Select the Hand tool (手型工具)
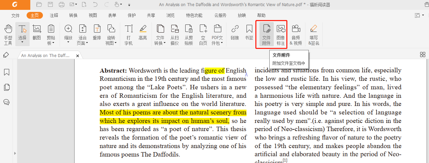 click(8, 34)
